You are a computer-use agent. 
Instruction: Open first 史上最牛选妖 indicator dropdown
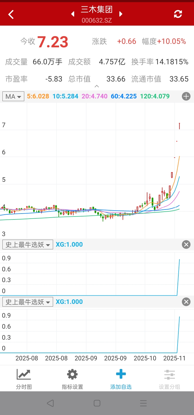point(28,244)
